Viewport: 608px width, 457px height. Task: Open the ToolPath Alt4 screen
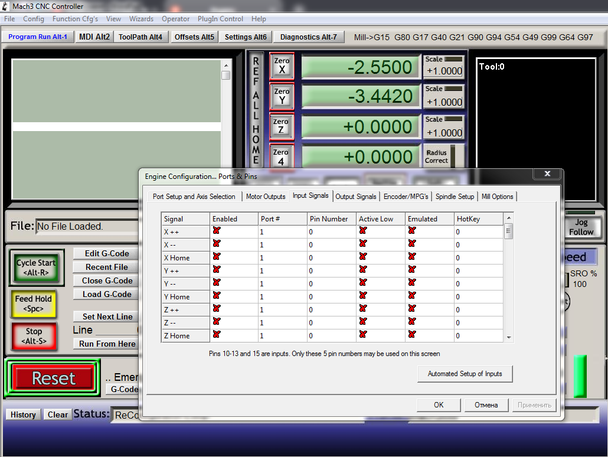click(140, 37)
